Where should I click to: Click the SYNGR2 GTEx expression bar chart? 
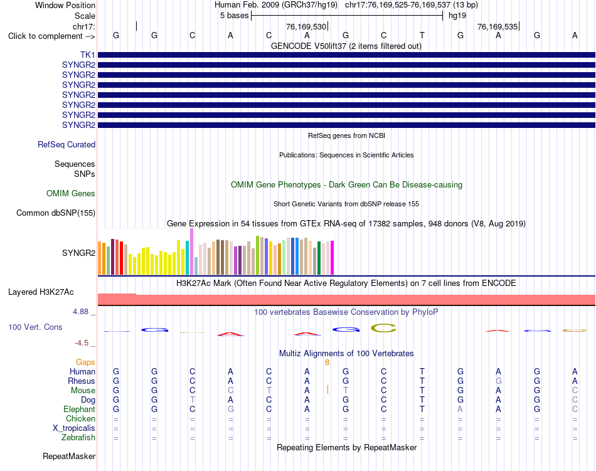click(x=216, y=251)
